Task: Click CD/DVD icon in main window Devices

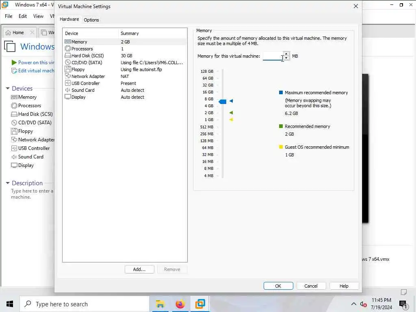Action: (x=14, y=123)
